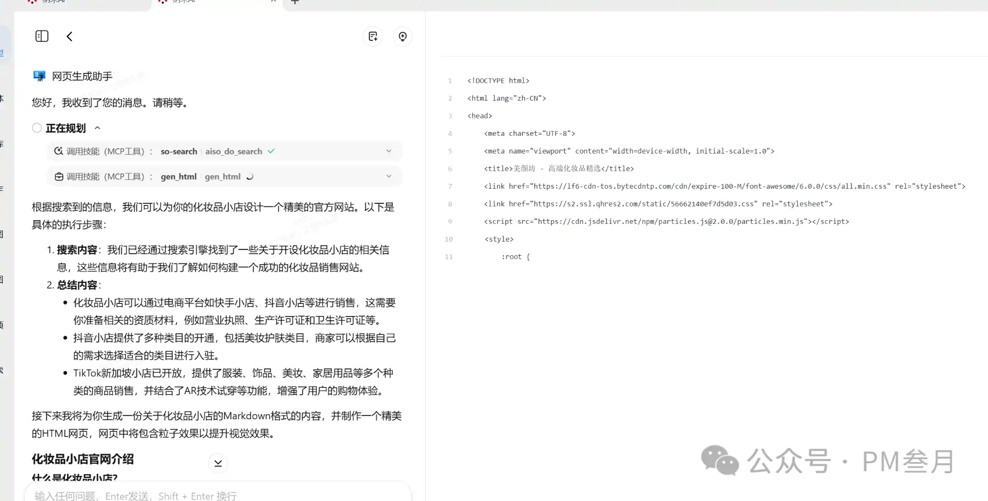Viewport: 988px width, 501px height.
Task: Click the aiso_do_search success checkmark
Action: click(271, 151)
